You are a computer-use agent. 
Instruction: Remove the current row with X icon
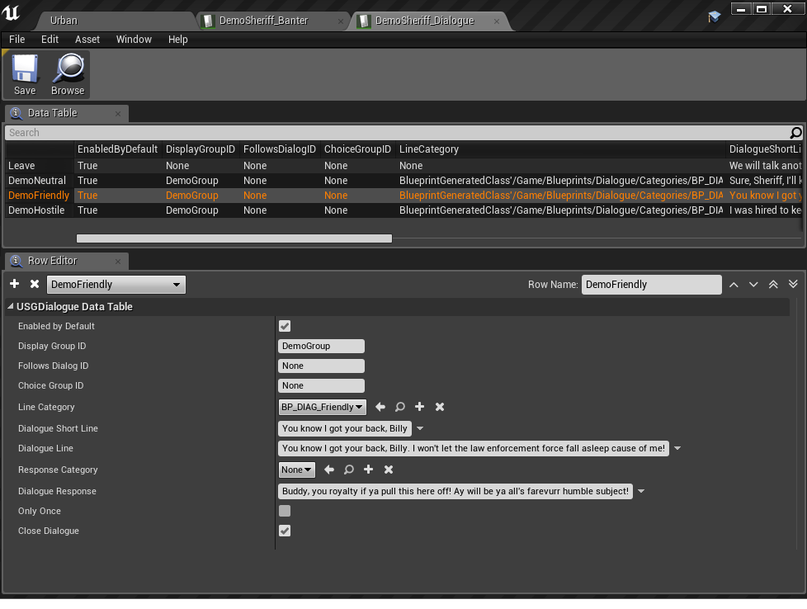[x=35, y=284]
